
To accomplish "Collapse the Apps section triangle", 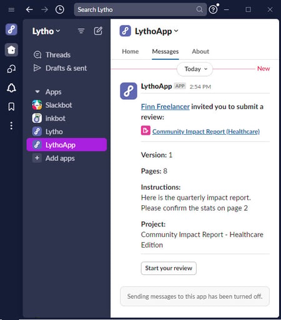I will [37, 92].
